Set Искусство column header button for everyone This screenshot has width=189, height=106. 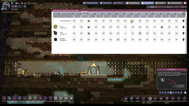118,16
